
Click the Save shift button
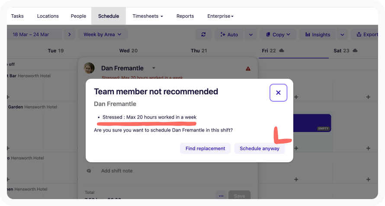click(239, 196)
